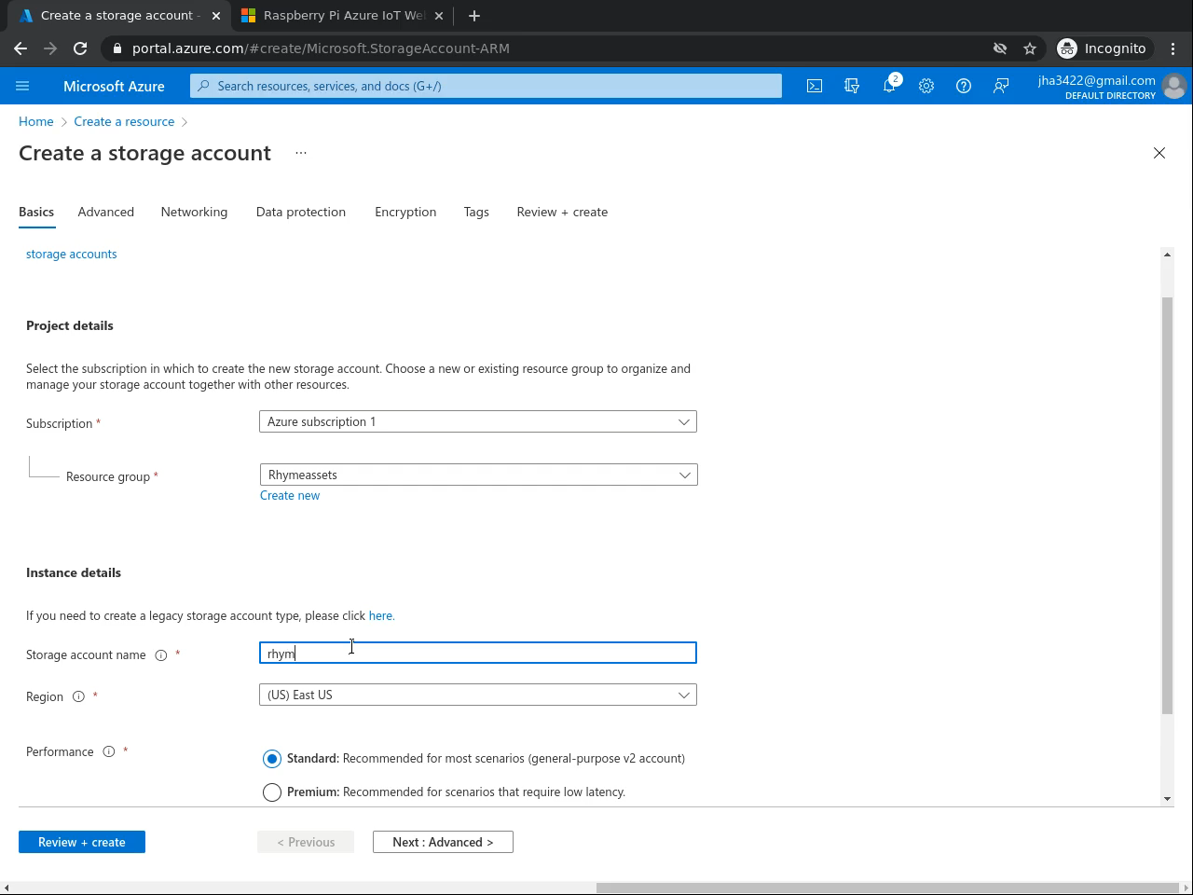The image size is (1193, 895).
Task: Expand the Resource group dropdown
Action: point(477,475)
